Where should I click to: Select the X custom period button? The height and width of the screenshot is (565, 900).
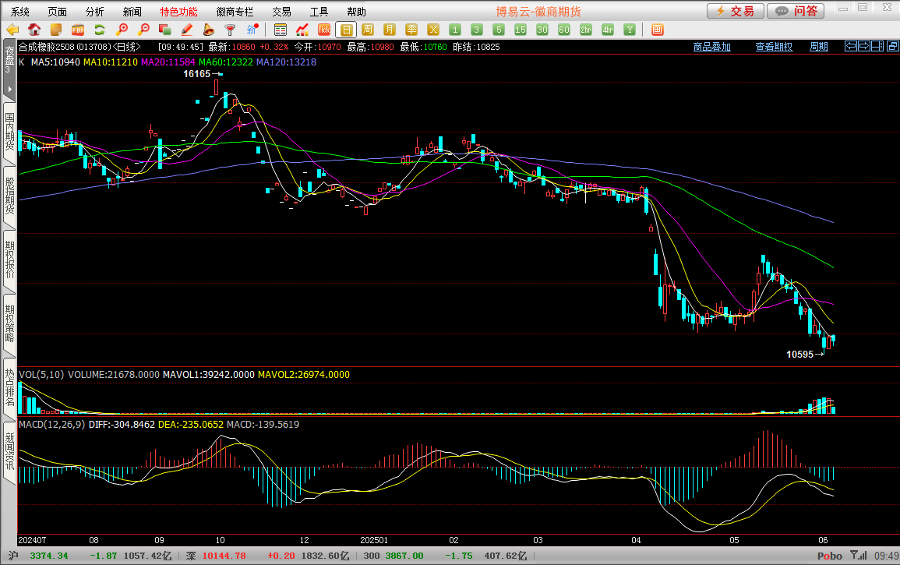[x=433, y=30]
